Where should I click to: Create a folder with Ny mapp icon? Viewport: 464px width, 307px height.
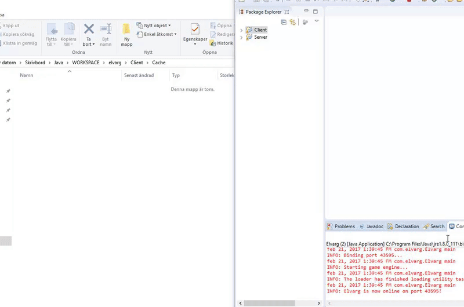(x=126, y=29)
